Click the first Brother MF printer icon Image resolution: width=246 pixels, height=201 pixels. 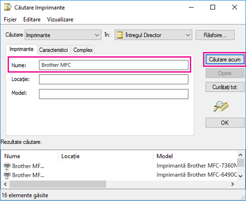click(x=7, y=166)
